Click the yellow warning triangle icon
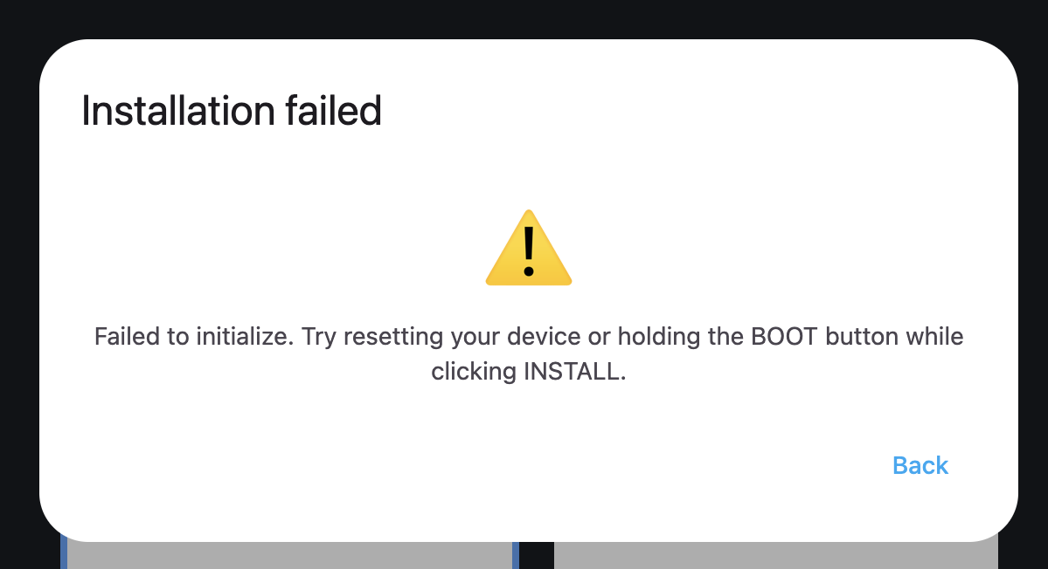The image size is (1048, 569). [x=529, y=248]
